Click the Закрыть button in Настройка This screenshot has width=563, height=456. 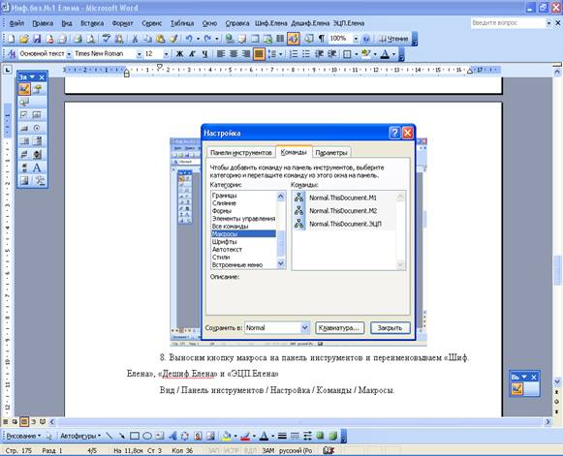pyautogui.click(x=390, y=328)
